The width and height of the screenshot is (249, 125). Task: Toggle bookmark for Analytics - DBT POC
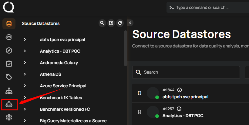coord(140,112)
